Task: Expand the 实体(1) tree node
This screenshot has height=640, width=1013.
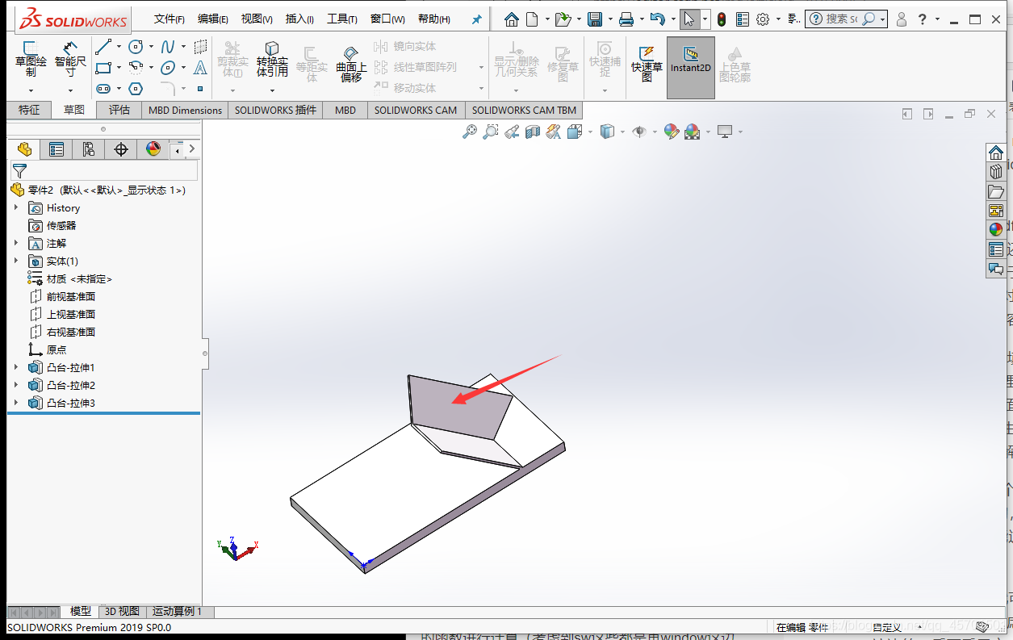Action: 16,261
